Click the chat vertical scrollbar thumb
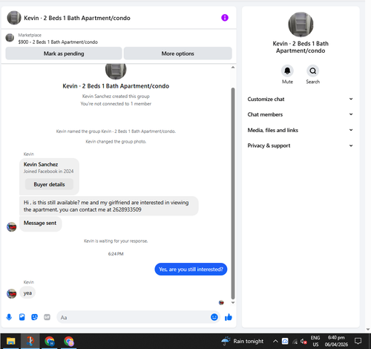 tap(233, 193)
